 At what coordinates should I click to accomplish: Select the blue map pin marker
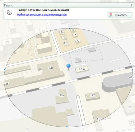(68, 67)
